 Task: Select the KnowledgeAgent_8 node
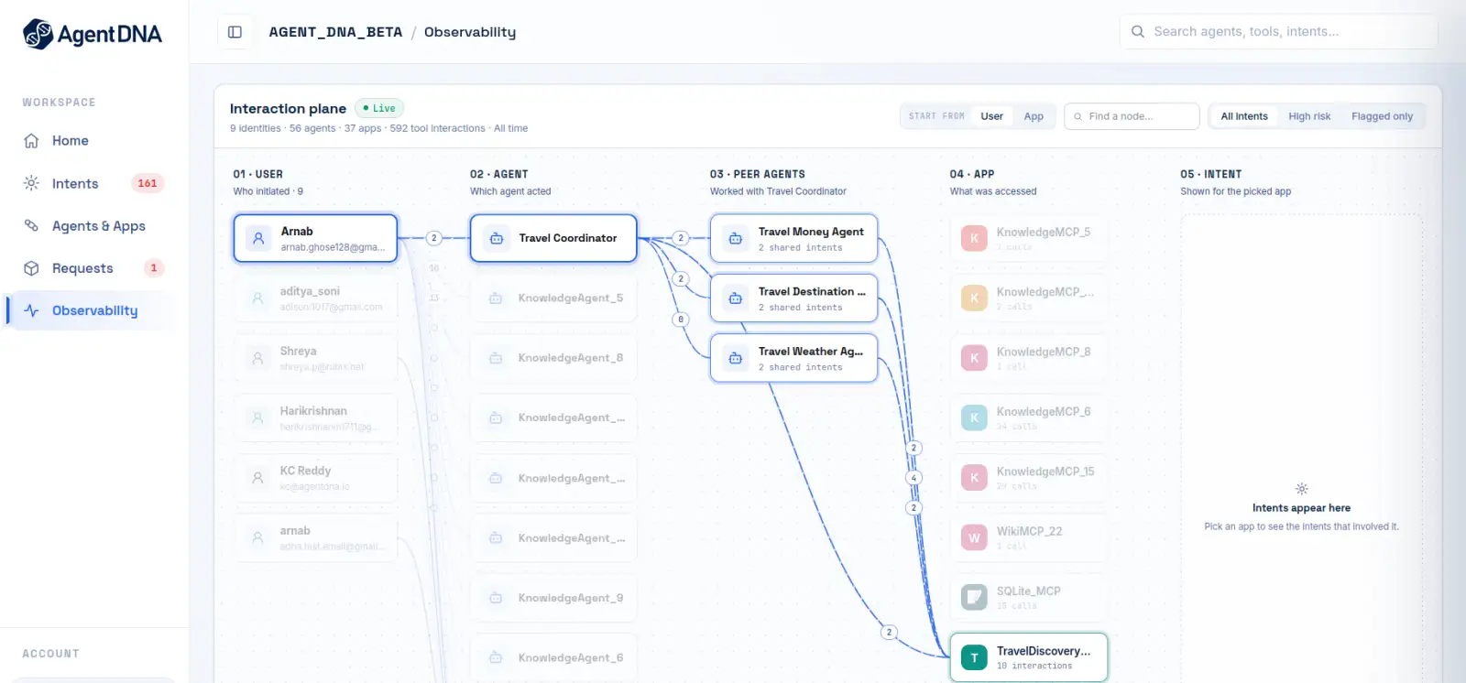553,358
